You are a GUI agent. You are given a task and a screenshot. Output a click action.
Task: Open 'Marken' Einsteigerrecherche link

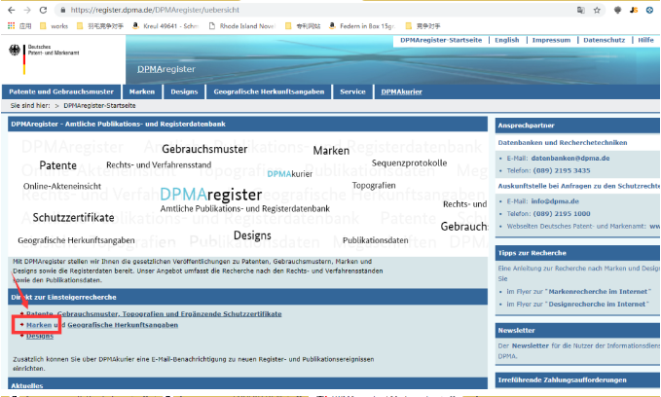click(x=39, y=325)
